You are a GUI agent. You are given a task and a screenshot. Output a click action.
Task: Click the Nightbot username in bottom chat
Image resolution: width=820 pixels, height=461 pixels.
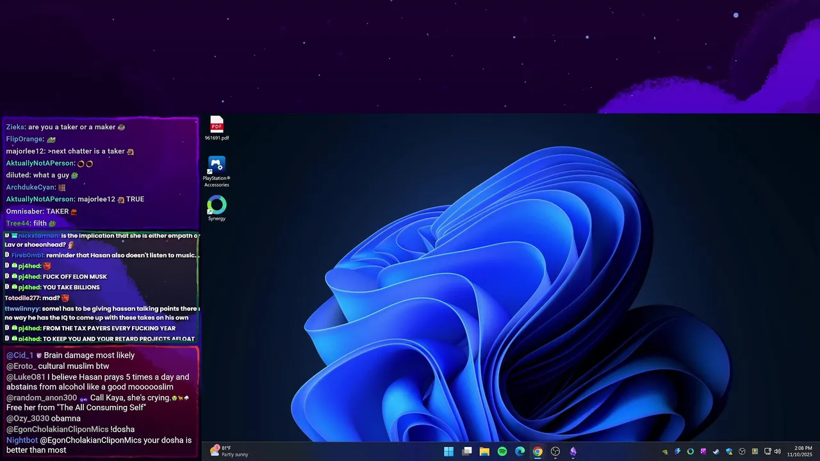point(22,441)
